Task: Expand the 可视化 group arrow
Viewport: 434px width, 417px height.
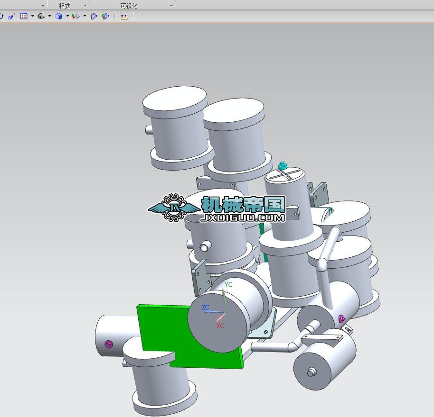Action: pyautogui.click(x=171, y=6)
